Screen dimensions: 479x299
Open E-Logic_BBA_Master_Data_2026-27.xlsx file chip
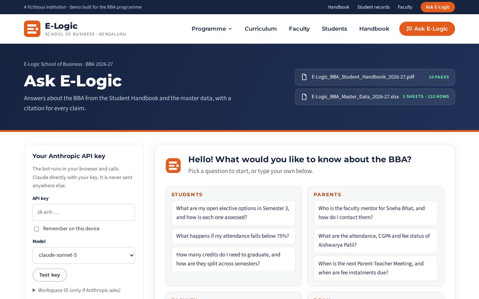tap(375, 97)
